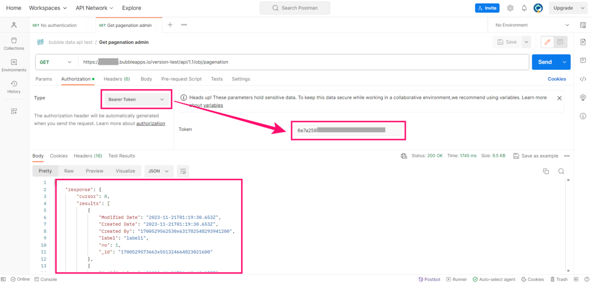
Task: Click the request URL field
Action: (303, 62)
